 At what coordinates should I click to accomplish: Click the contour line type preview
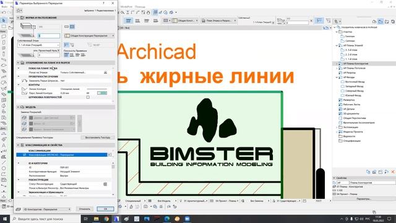click(x=97, y=89)
